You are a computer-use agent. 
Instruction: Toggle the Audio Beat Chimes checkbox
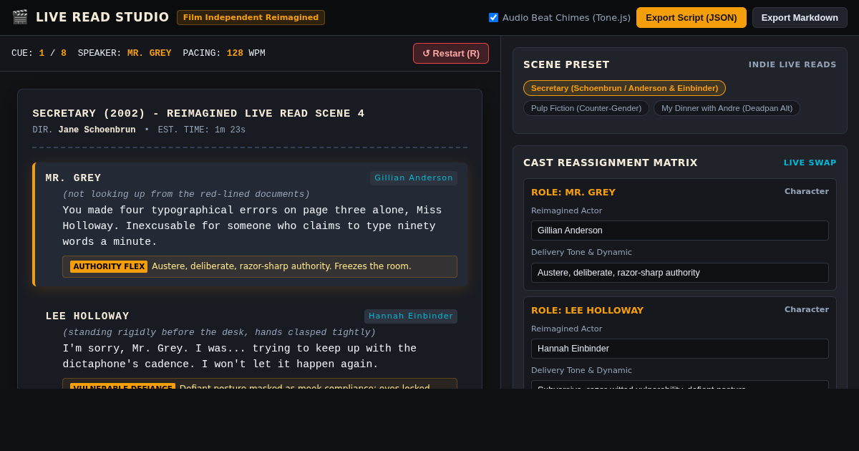pos(493,17)
